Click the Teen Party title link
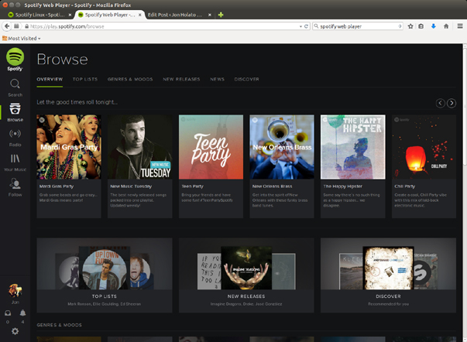 pyautogui.click(x=192, y=186)
